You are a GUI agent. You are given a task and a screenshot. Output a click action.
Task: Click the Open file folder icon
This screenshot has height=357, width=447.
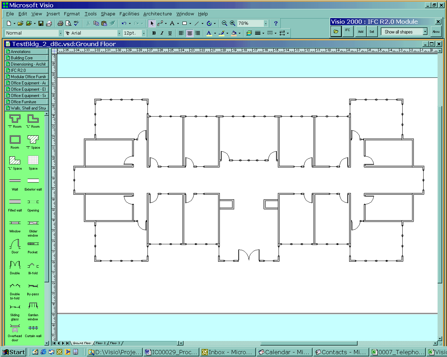[x=20, y=23]
